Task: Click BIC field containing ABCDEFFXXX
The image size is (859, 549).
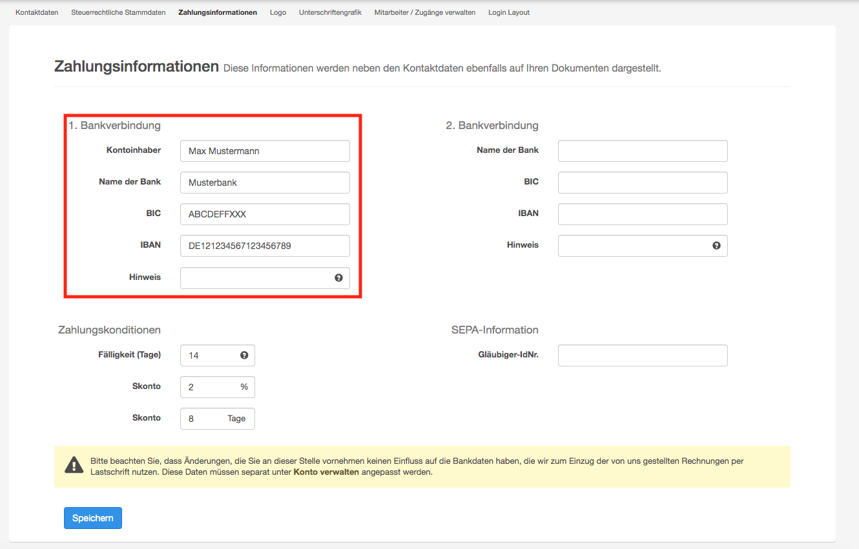Action: [265, 214]
